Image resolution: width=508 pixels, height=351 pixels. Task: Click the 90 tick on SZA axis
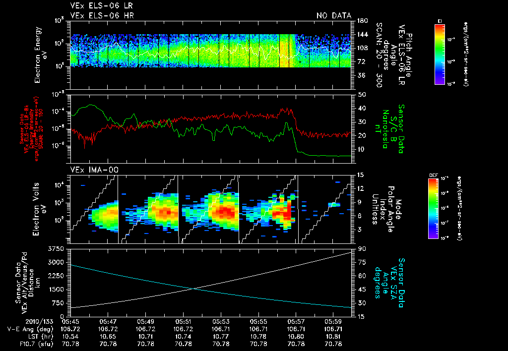coord(361,249)
